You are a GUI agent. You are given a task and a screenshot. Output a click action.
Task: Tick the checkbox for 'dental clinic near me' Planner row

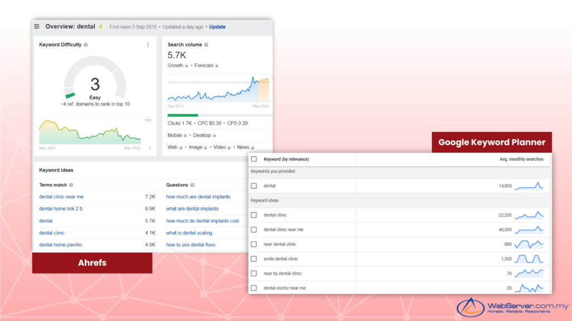[x=254, y=230]
